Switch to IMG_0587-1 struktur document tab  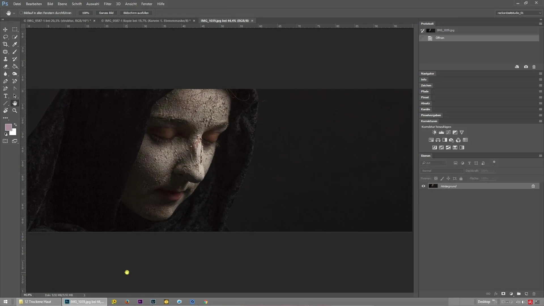click(x=57, y=21)
